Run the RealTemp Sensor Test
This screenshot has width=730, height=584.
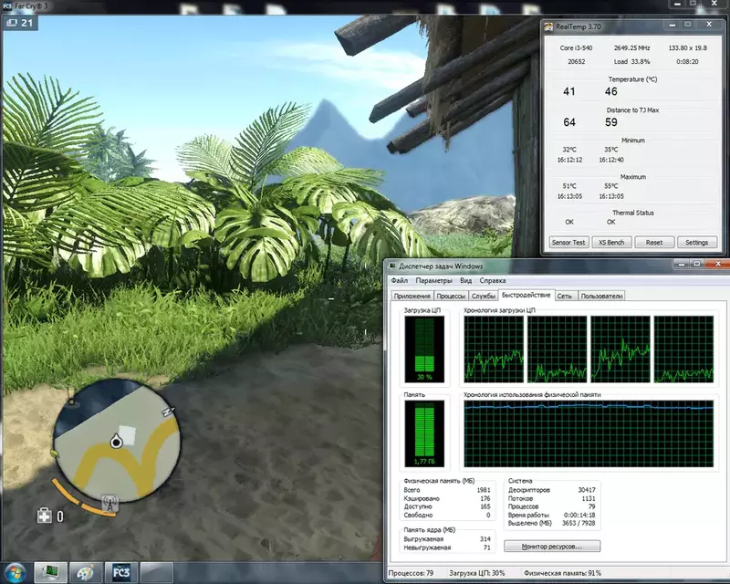(x=568, y=242)
